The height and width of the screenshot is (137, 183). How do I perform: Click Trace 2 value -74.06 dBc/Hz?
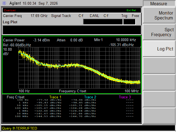point(84,100)
